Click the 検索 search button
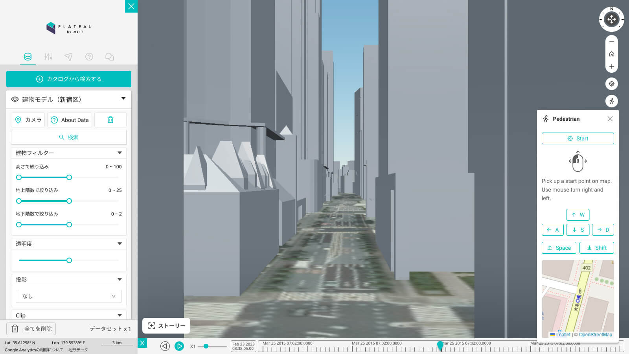The height and width of the screenshot is (354, 629). [x=69, y=137]
